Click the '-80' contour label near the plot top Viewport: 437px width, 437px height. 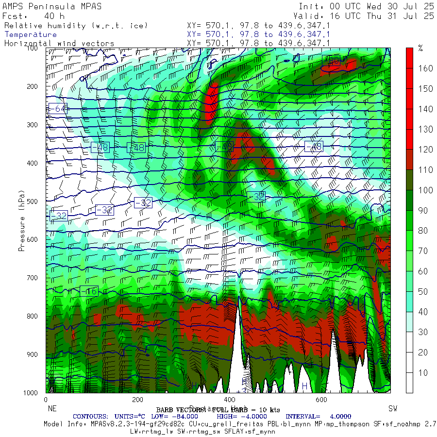coord(331,60)
